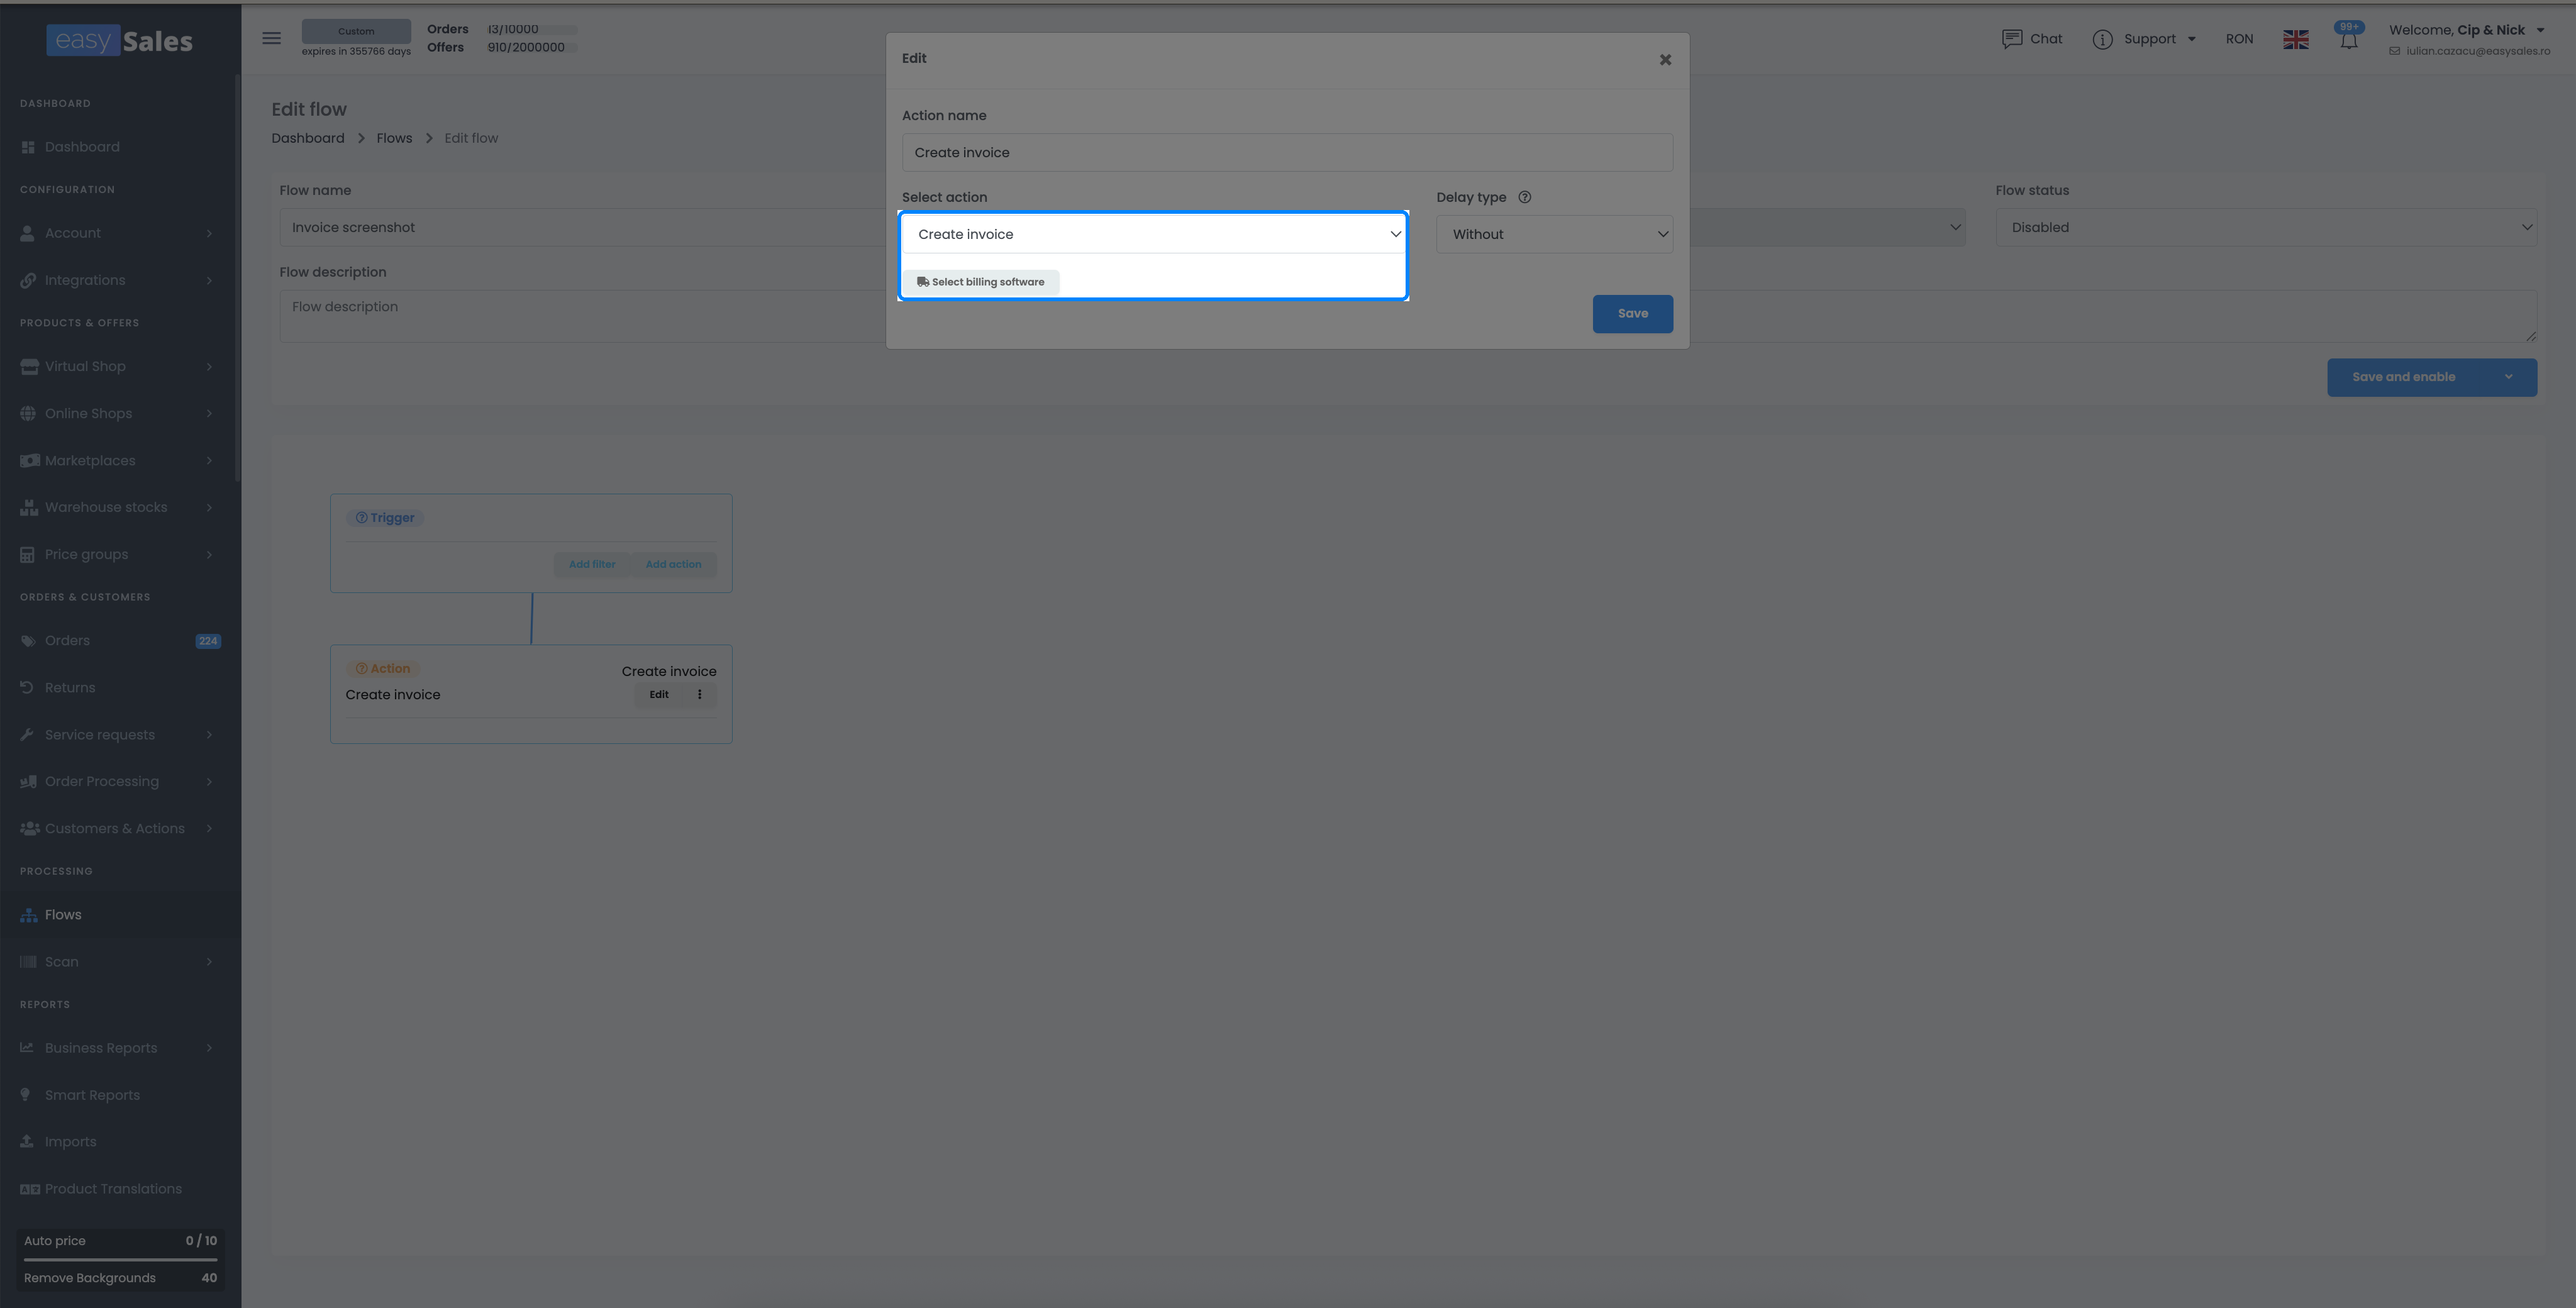
Task: Open the Action card three-dot menu
Action: [699, 694]
